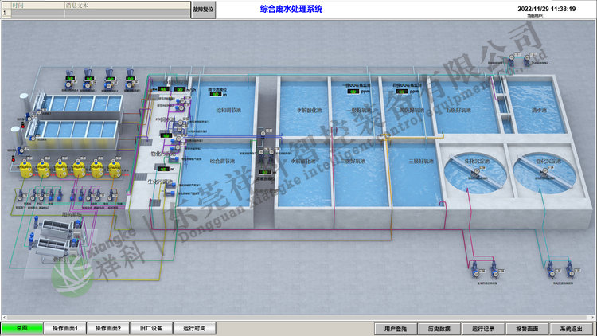Click the 一级DO在线监测 ppm display
The image size is (597, 336).
(353, 91)
